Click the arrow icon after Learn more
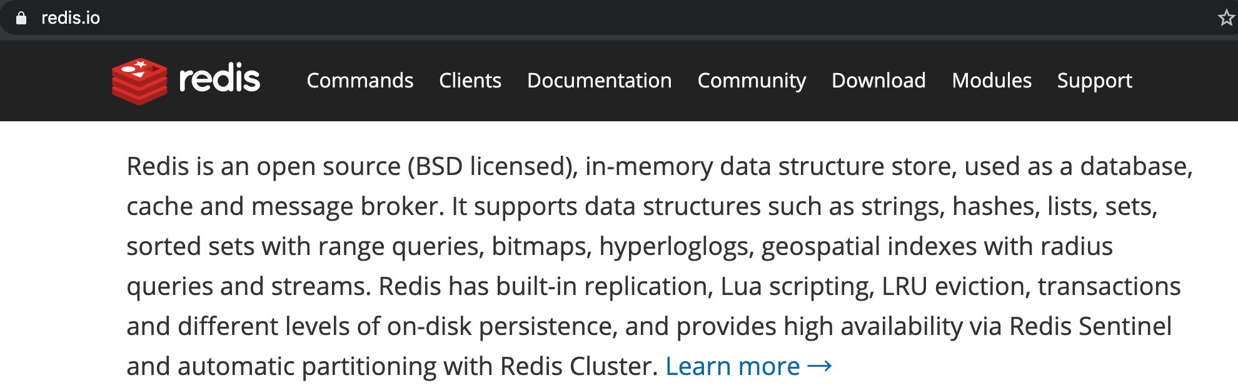Viewport: 1238px width, 390px height. tap(820, 366)
